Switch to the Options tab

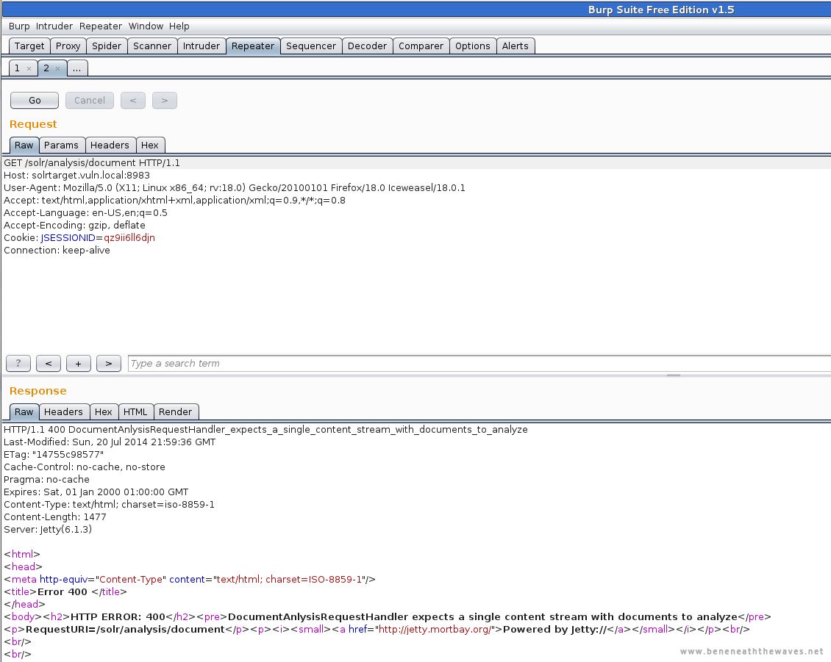pyautogui.click(x=473, y=46)
